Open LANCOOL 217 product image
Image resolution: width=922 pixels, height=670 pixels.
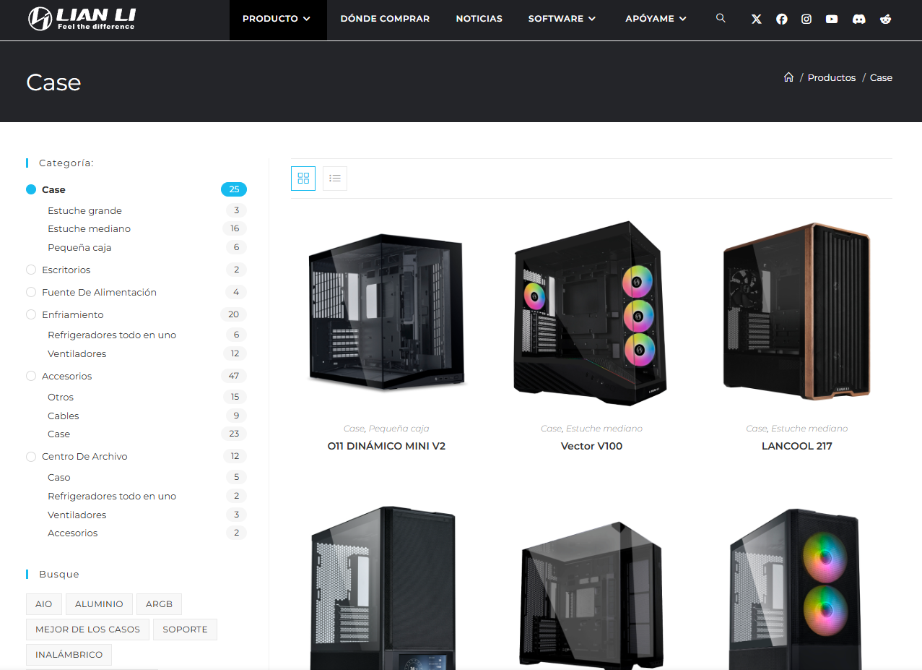coord(797,312)
